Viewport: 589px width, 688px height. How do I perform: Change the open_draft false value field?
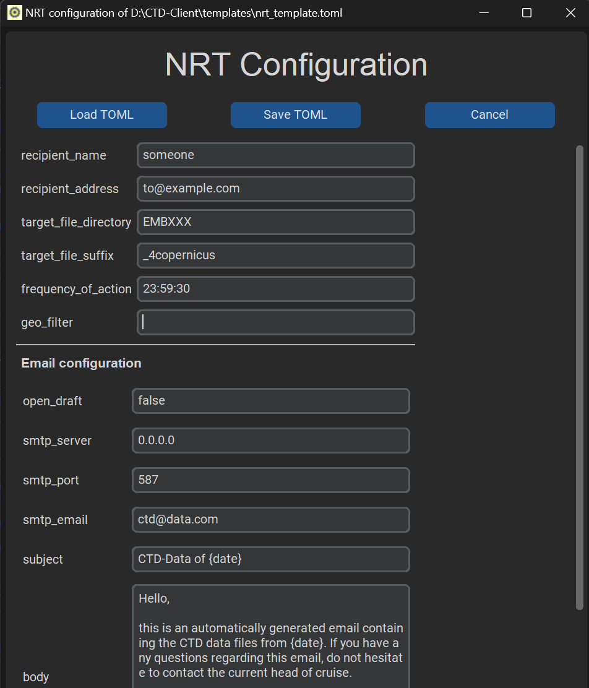coord(270,401)
